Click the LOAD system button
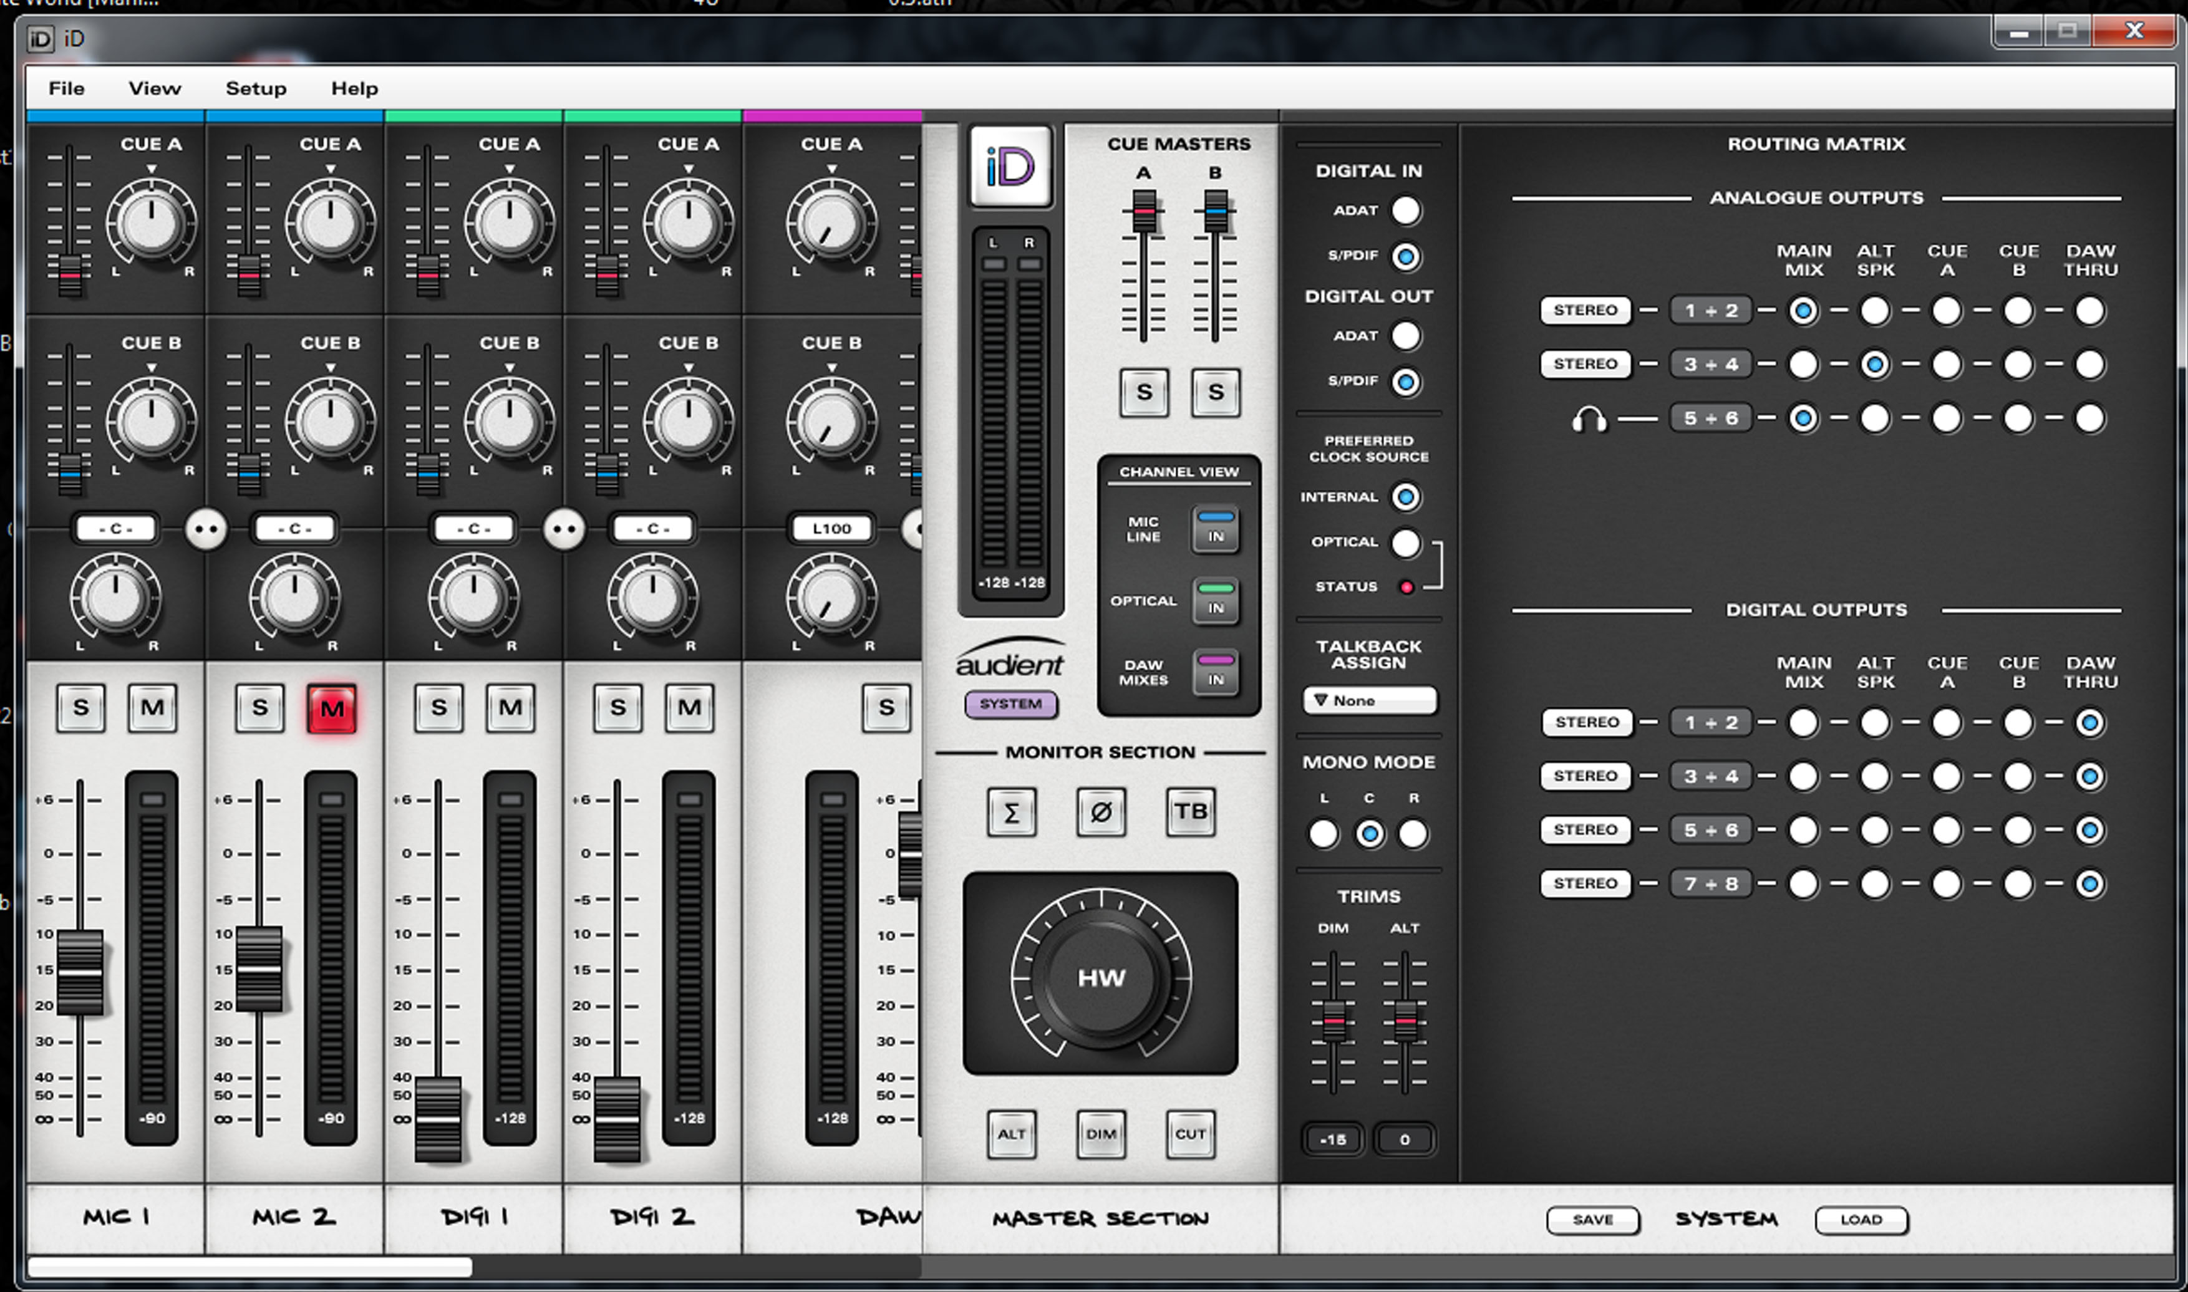 [x=1862, y=1220]
